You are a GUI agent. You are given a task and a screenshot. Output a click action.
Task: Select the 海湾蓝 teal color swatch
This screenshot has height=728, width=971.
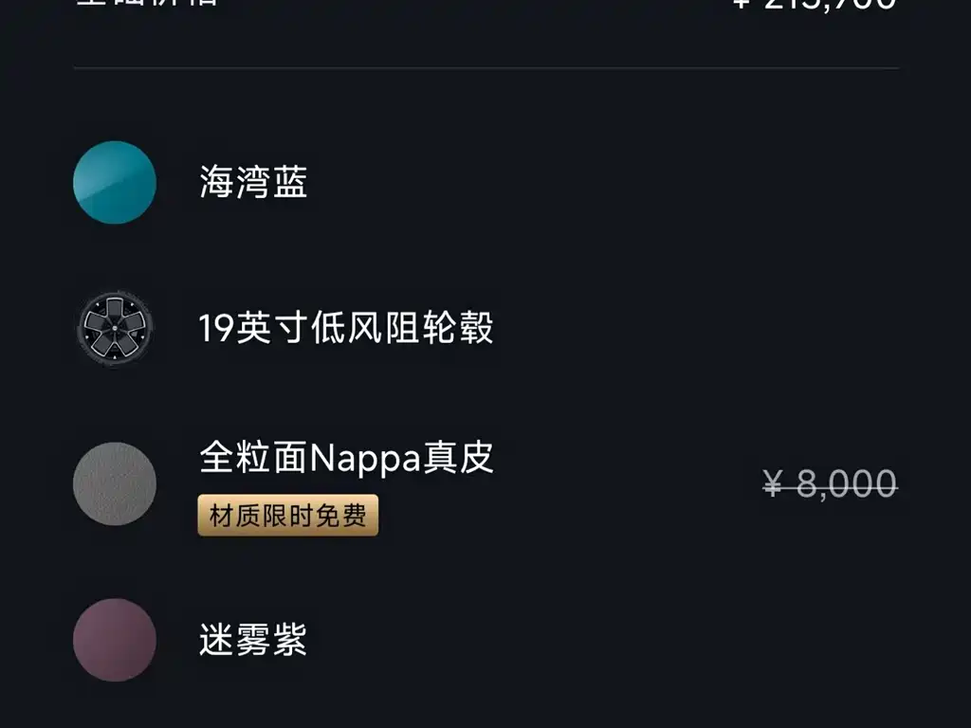(x=115, y=182)
